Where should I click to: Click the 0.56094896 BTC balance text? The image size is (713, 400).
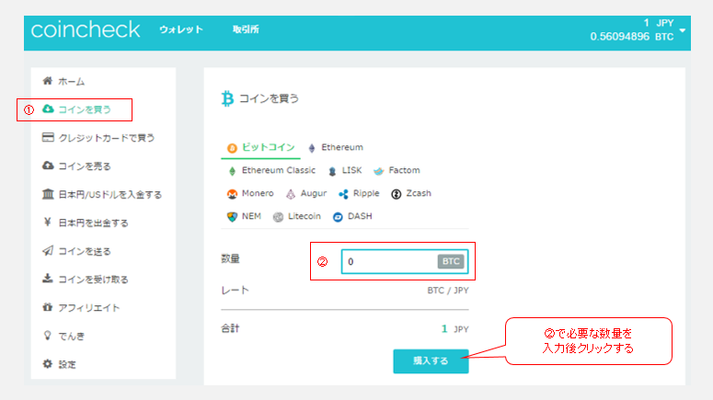[632, 37]
